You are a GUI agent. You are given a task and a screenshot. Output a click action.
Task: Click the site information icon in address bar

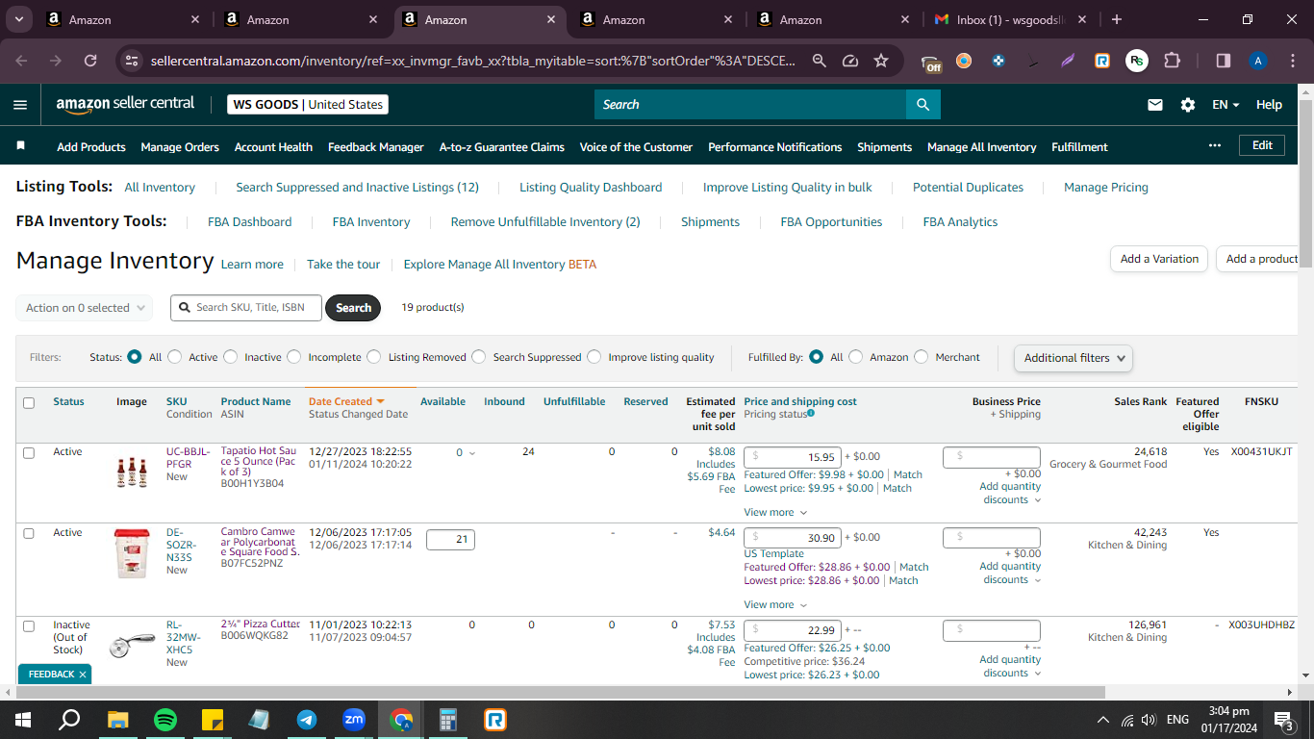(x=132, y=61)
